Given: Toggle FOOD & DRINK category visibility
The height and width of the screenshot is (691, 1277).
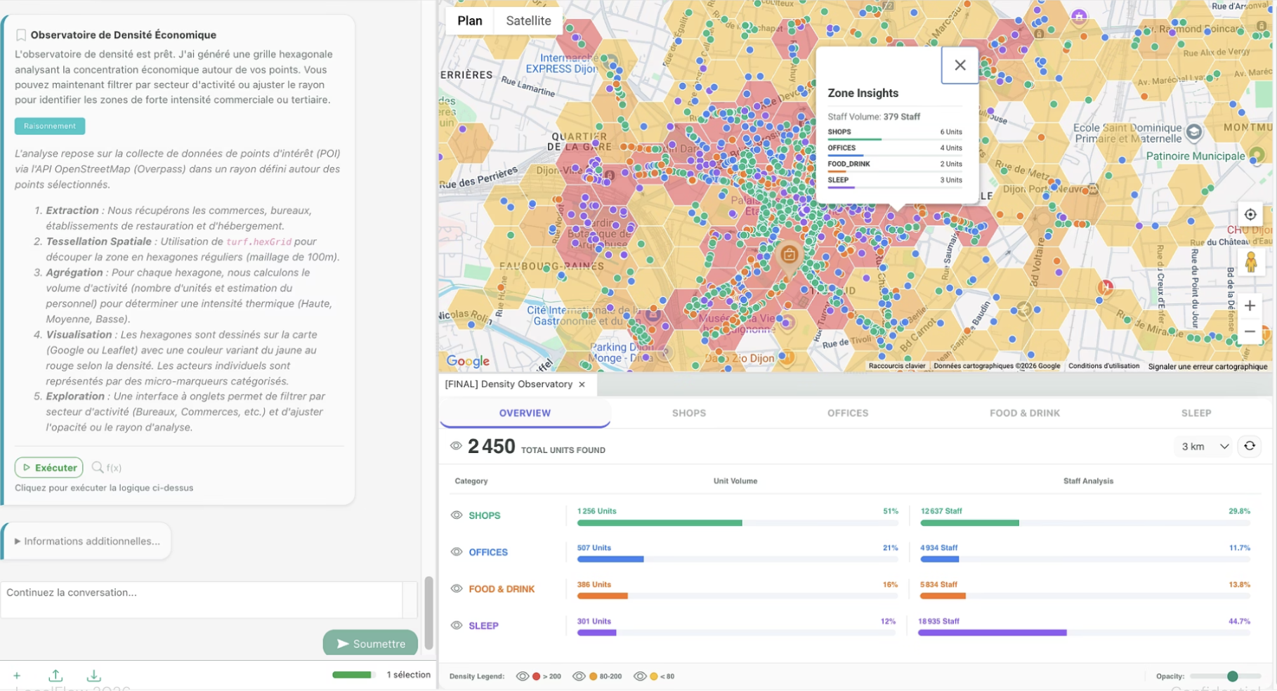Looking at the screenshot, I should pos(457,588).
